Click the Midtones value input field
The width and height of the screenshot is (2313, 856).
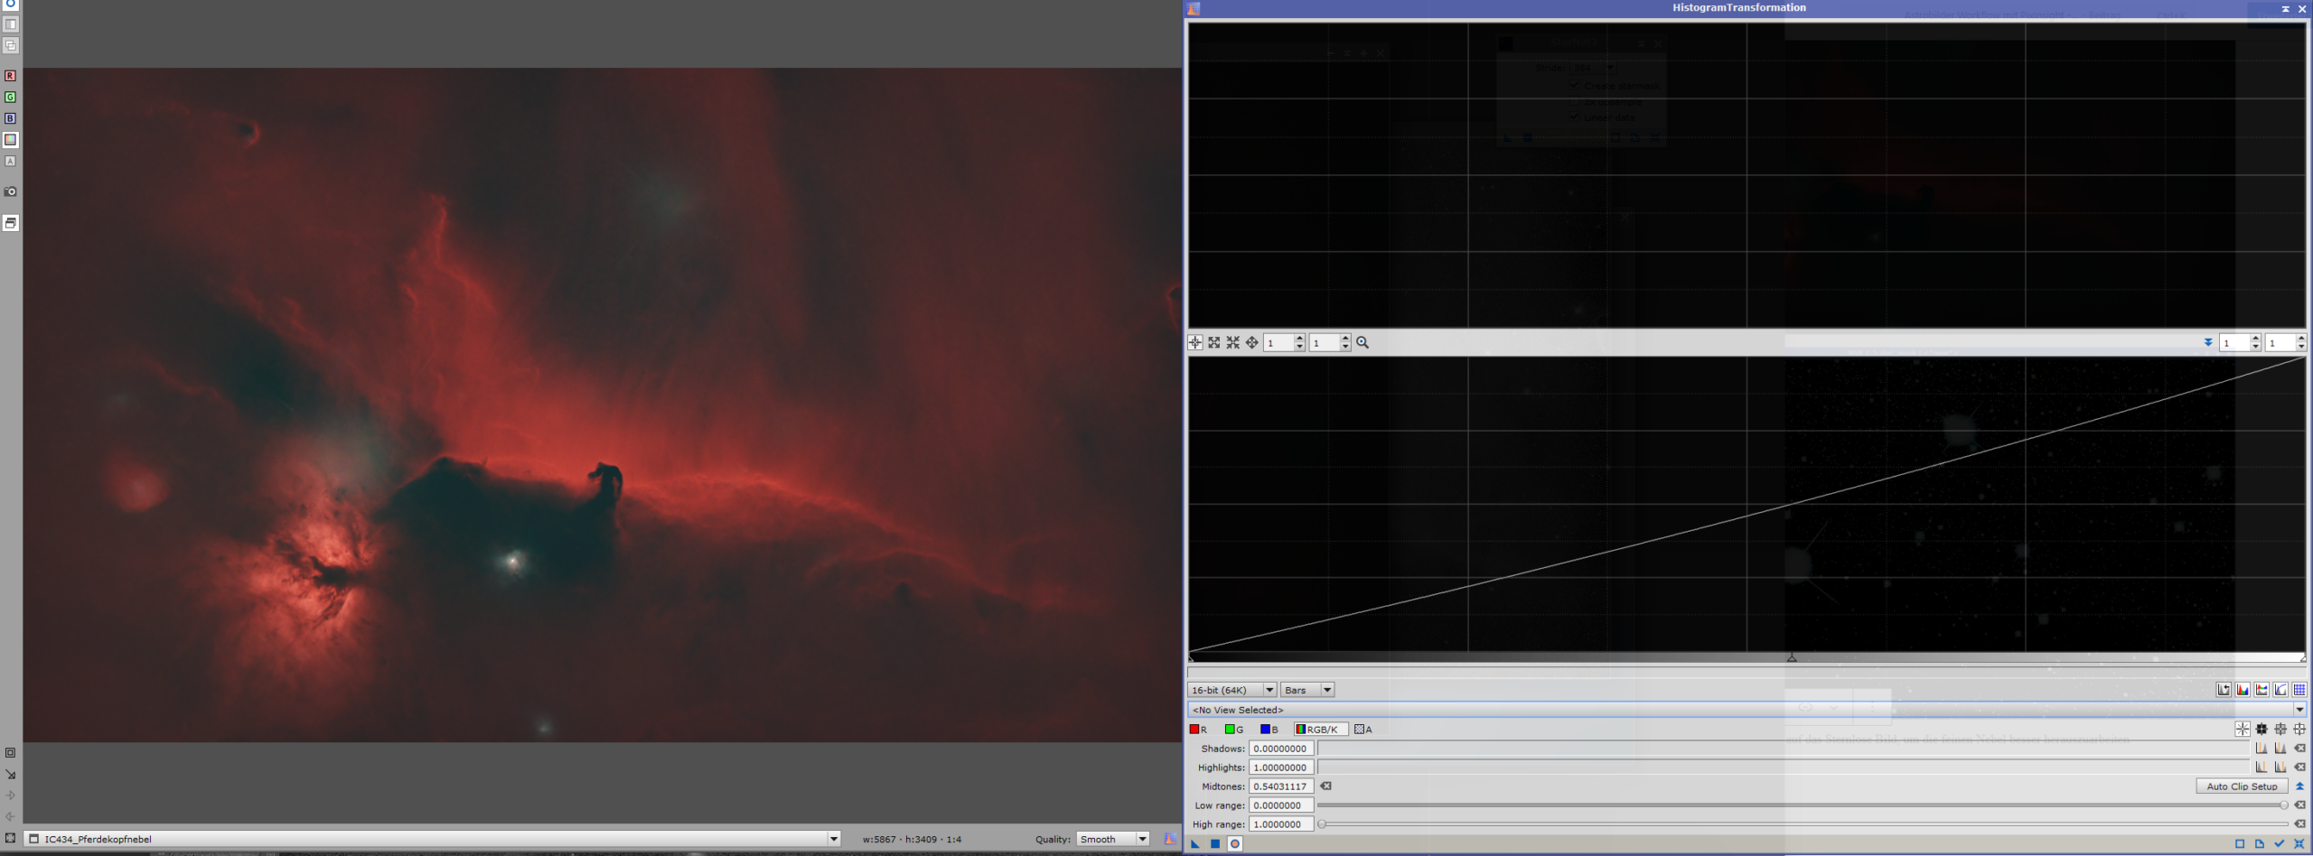click(x=1280, y=786)
